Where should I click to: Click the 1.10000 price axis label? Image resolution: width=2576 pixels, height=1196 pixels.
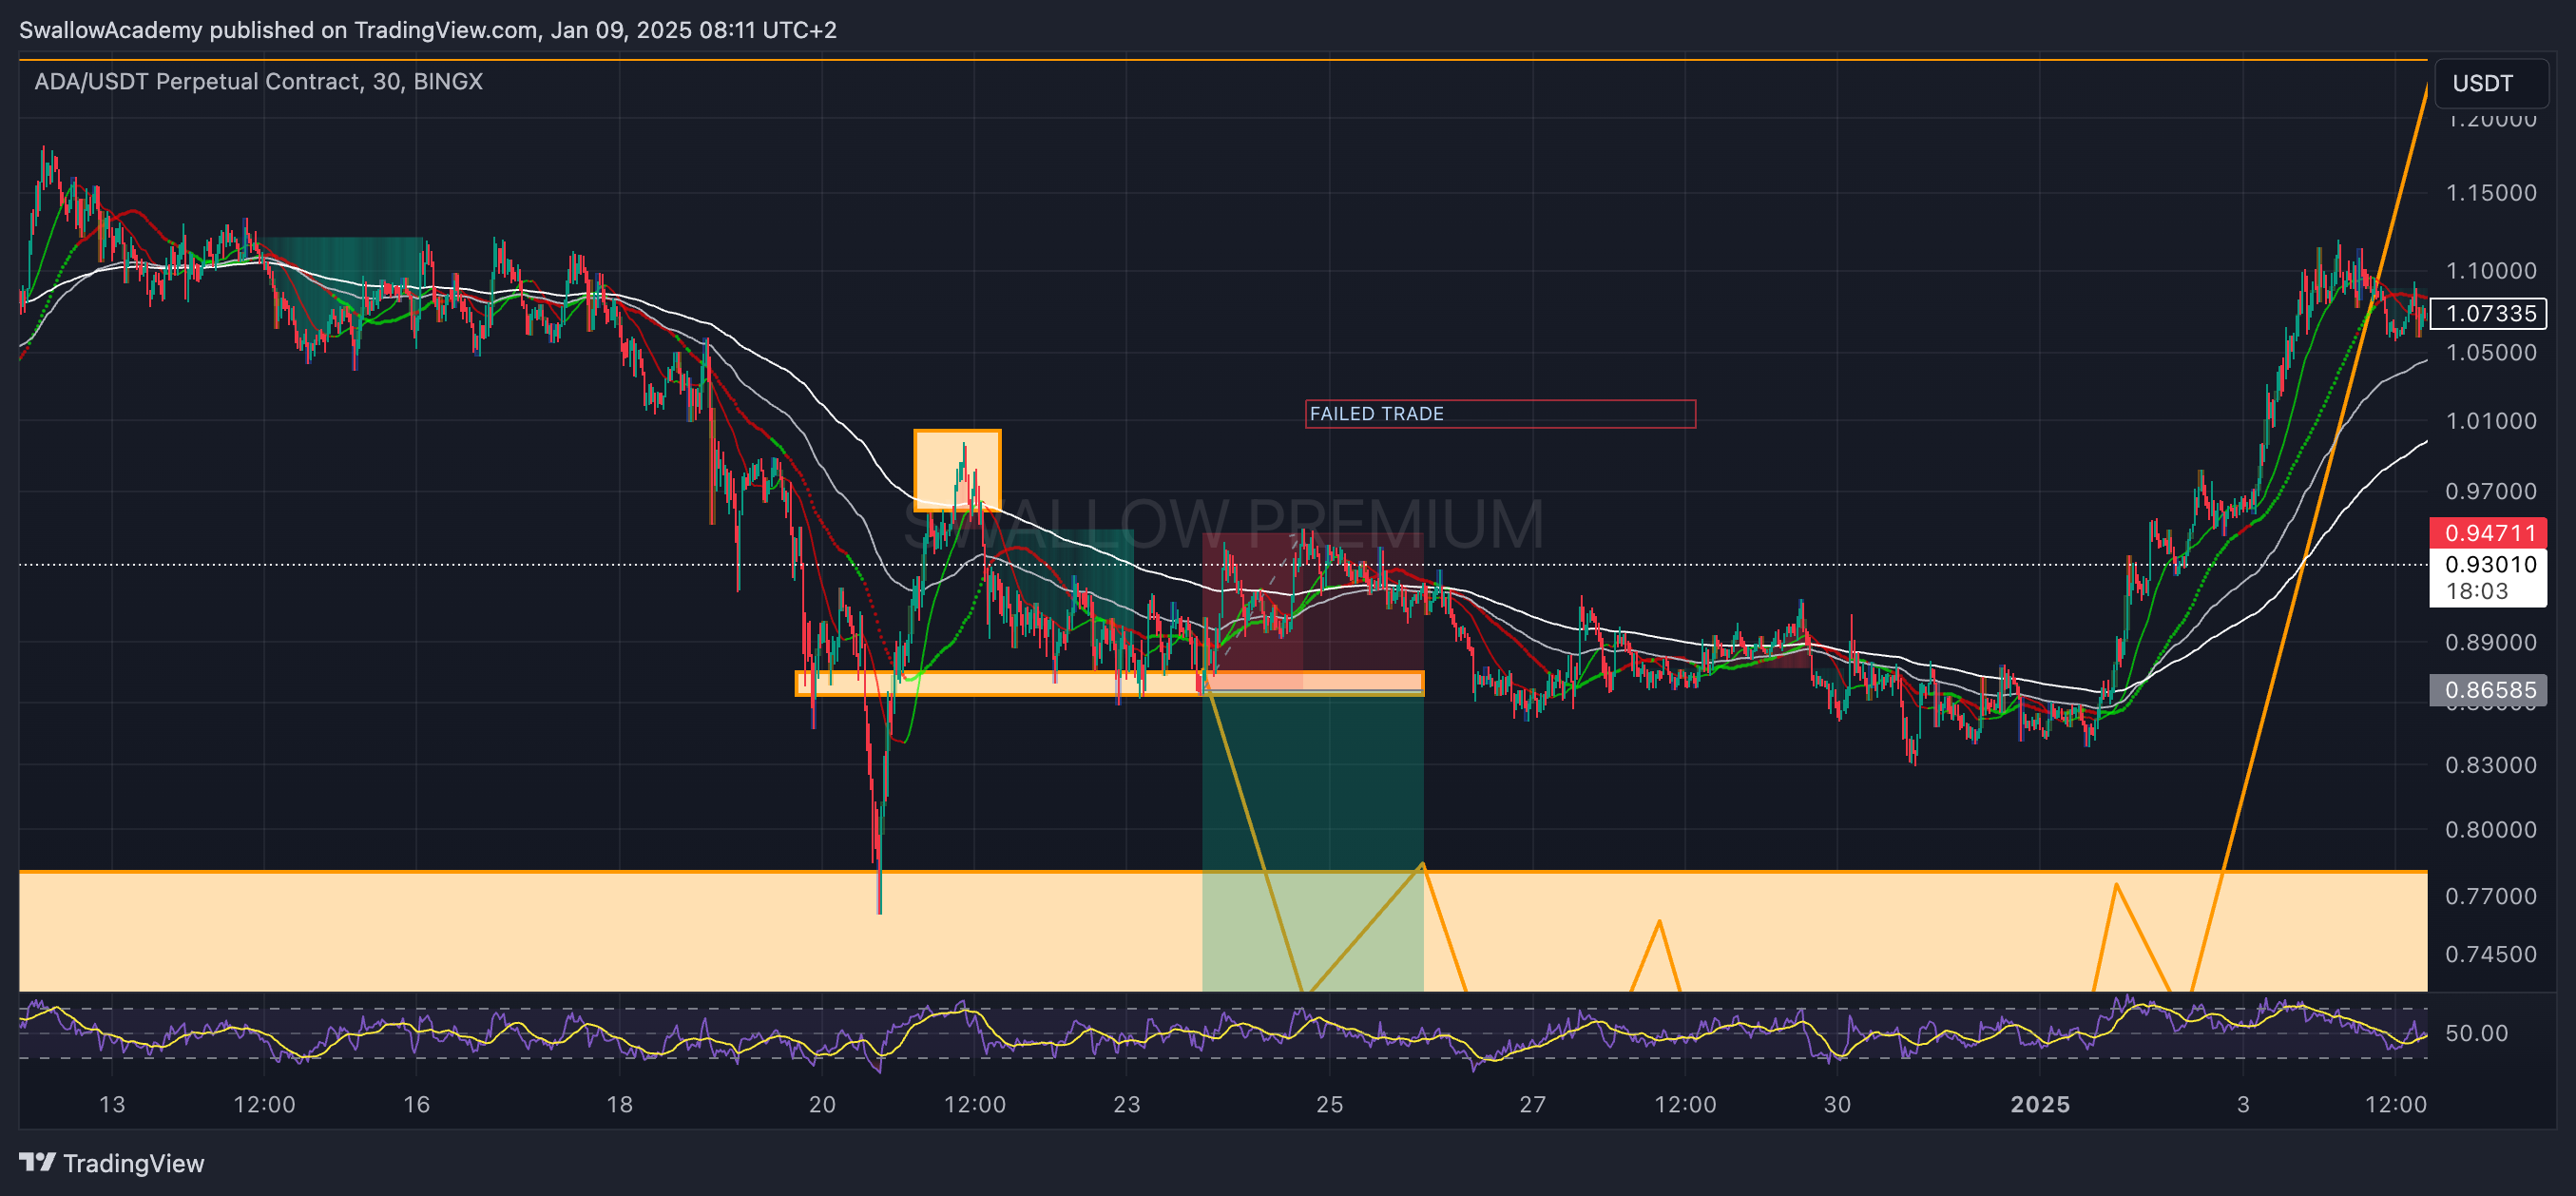click(2491, 270)
